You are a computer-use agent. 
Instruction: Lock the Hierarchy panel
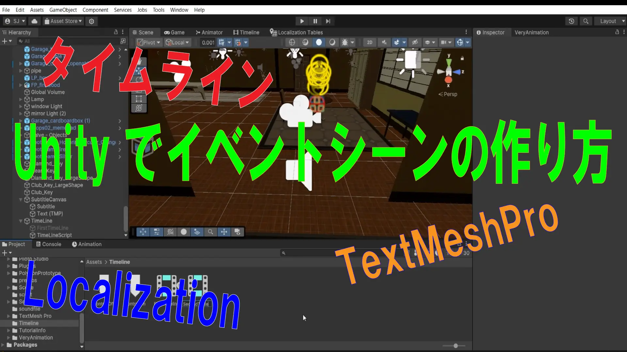pos(116,32)
